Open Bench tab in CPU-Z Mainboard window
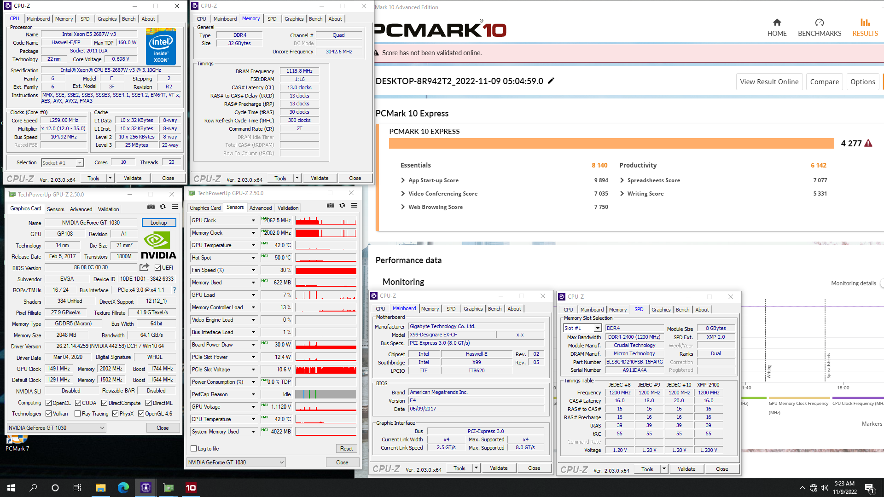884x497 pixels. tap(494, 309)
